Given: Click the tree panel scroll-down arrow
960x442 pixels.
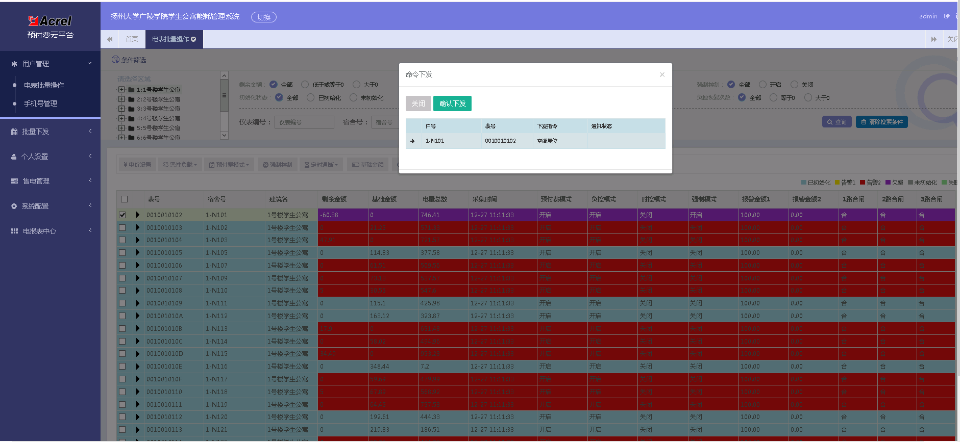Looking at the screenshot, I should 224,135.
